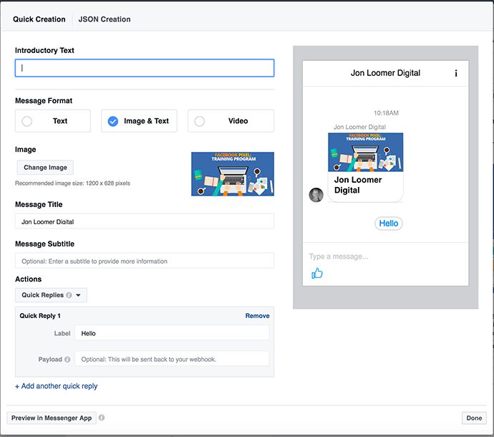Click the uploaded image thumbnail in form
Image resolution: width=494 pixels, height=437 pixels.
pos(232,174)
